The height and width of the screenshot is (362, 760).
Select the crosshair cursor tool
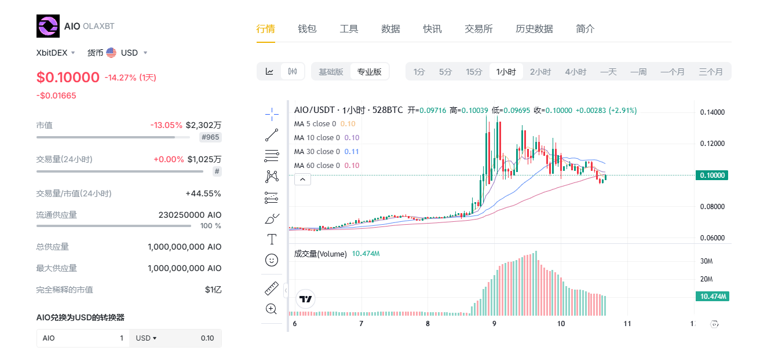click(x=271, y=114)
